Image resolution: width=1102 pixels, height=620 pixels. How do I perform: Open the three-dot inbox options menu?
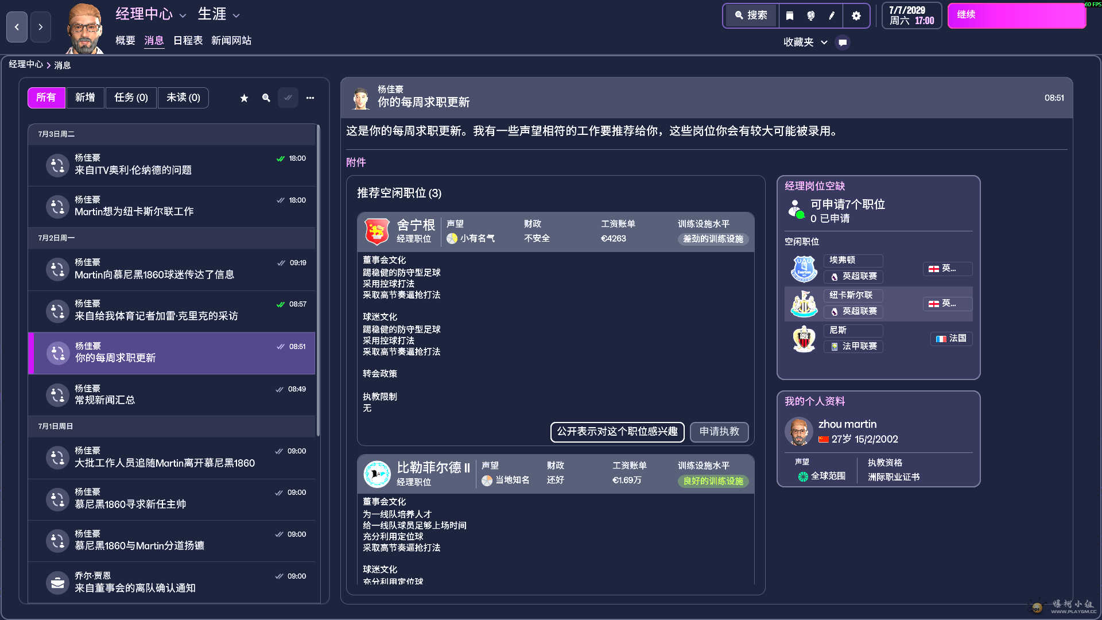[310, 98]
